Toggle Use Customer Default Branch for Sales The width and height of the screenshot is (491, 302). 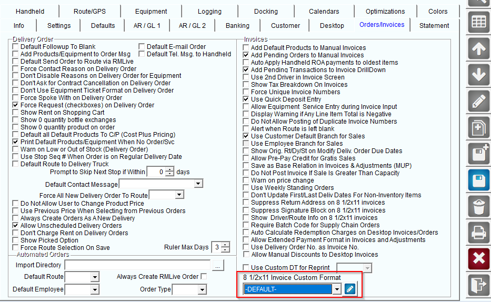246,136
